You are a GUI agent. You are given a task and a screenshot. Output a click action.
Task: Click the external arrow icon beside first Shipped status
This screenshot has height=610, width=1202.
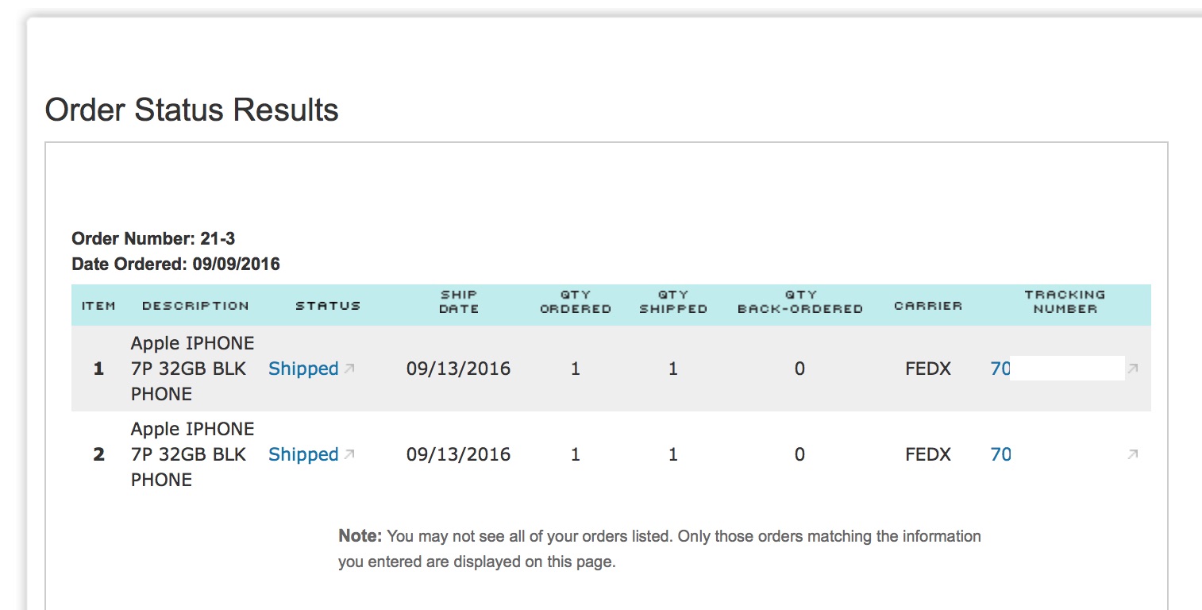[x=349, y=369]
